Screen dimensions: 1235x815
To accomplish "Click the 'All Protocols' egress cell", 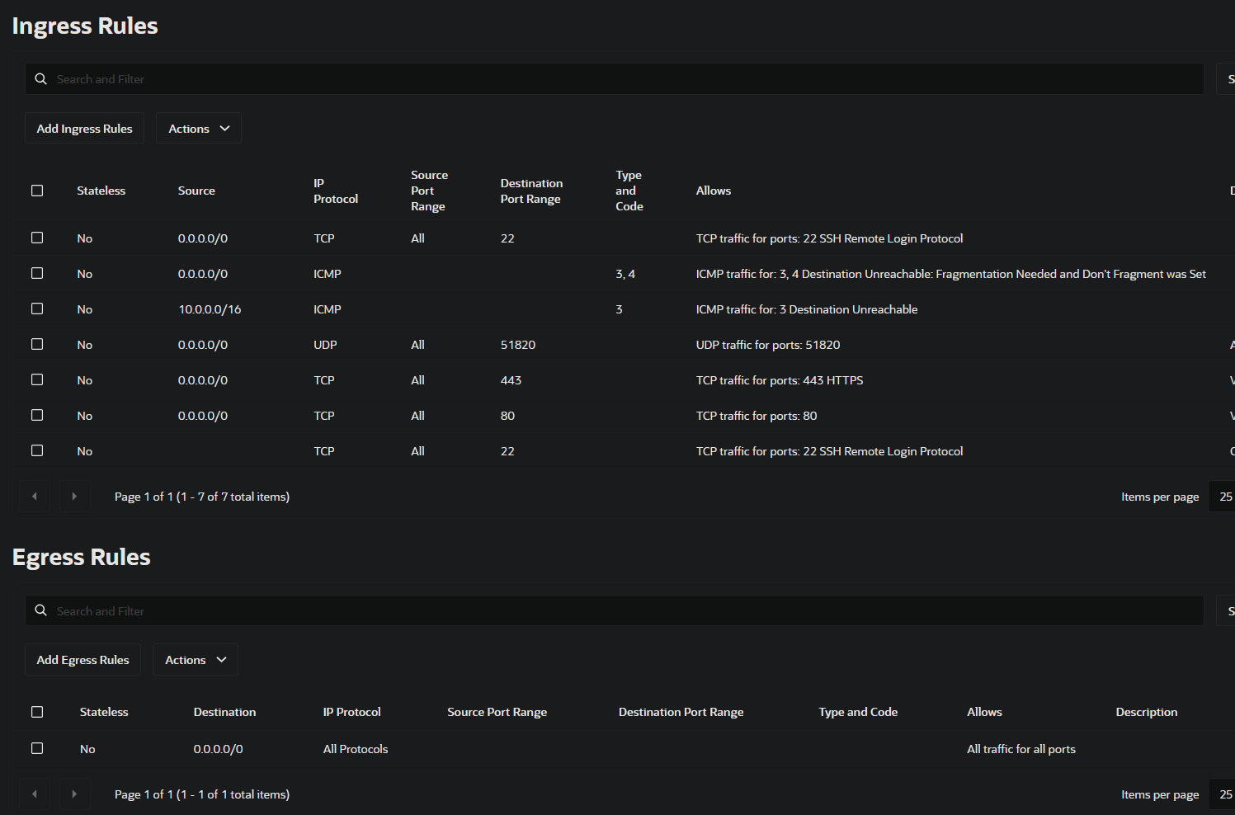I will [x=356, y=749].
